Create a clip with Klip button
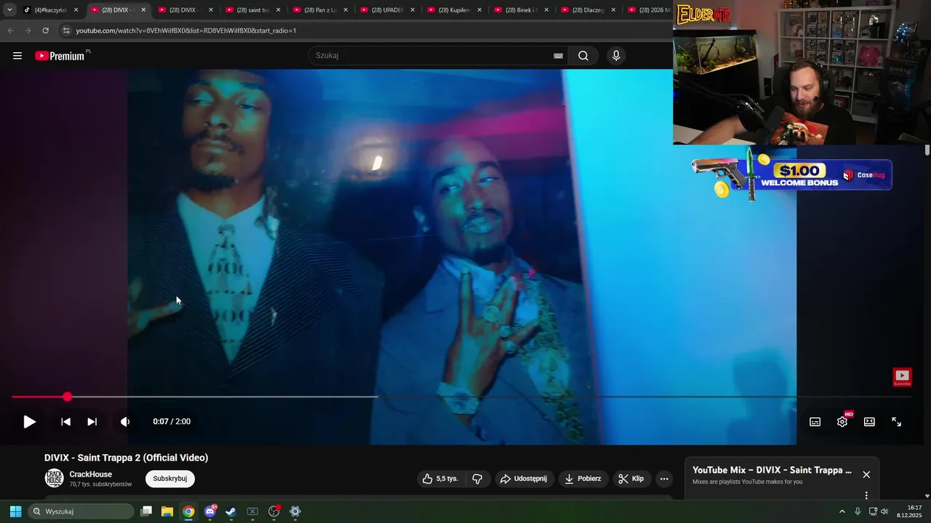This screenshot has width=931, height=523. (x=631, y=479)
